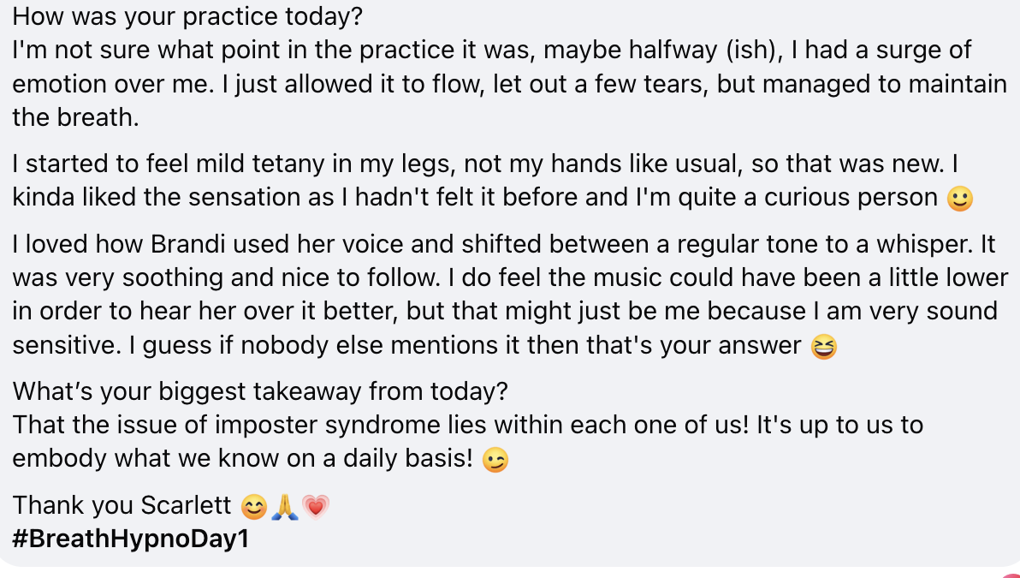Viewport: 1020px width, 578px height.
Task: Click the text 'How was your practice today?'
Action: click(187, 16)
